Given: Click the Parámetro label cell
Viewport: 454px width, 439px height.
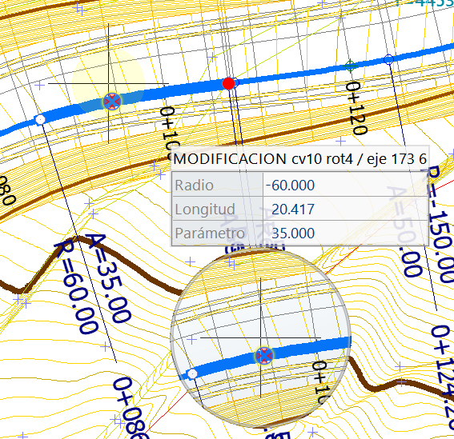Looking at the screenshot, I should (218, 233).
